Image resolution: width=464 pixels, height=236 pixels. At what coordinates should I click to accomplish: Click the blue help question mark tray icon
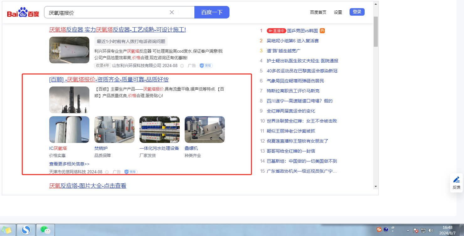[386, 230]
